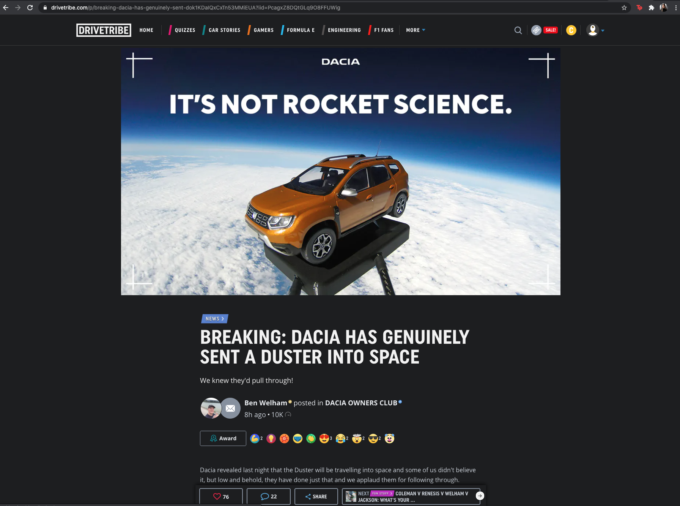Like the post with heart button
Viewport: 680px width, 506px height.
pos(221,497)
